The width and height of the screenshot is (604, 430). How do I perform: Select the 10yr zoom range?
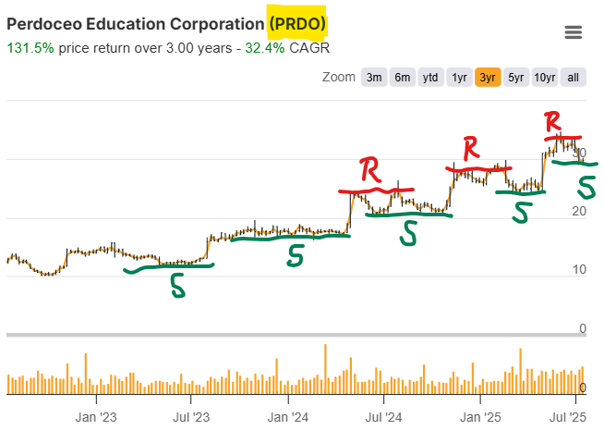545,78
